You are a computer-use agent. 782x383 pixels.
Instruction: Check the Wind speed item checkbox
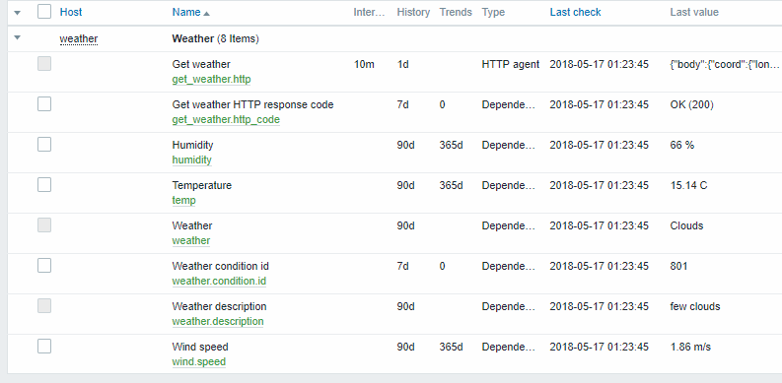pyautogui.click(x=44, y=347)
